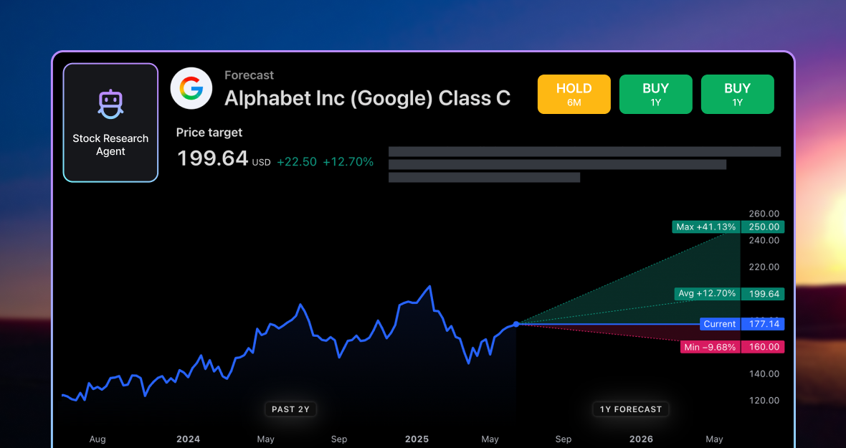
Task: Select the 1Y FORECAST chart badge
Action: 631,409
